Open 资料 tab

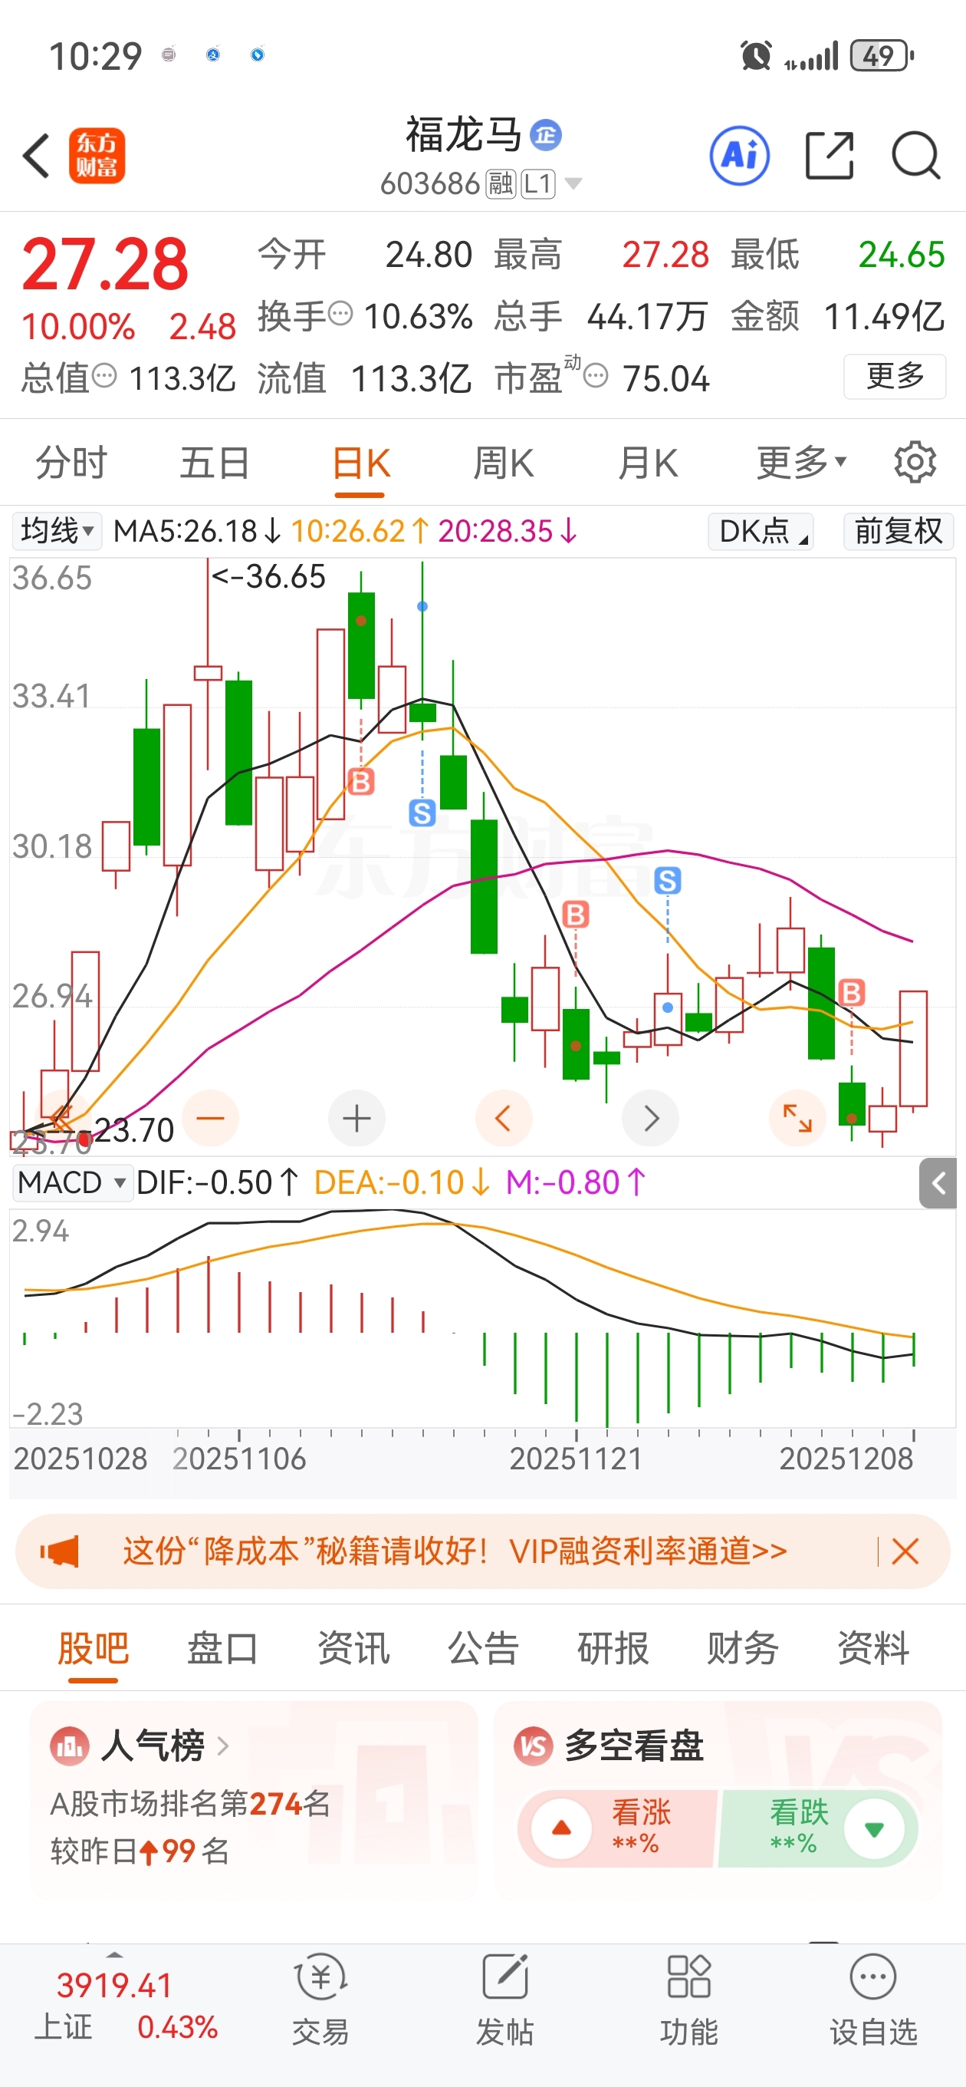pyautogui.click(x=873, y=1647)
